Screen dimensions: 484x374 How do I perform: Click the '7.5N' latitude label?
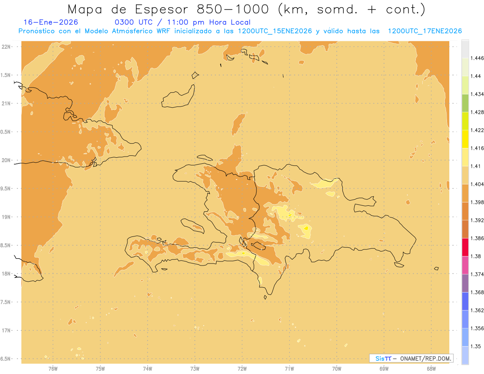point(6,302)
